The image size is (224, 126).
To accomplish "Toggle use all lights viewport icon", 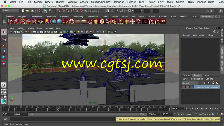I will pos(78,32).
